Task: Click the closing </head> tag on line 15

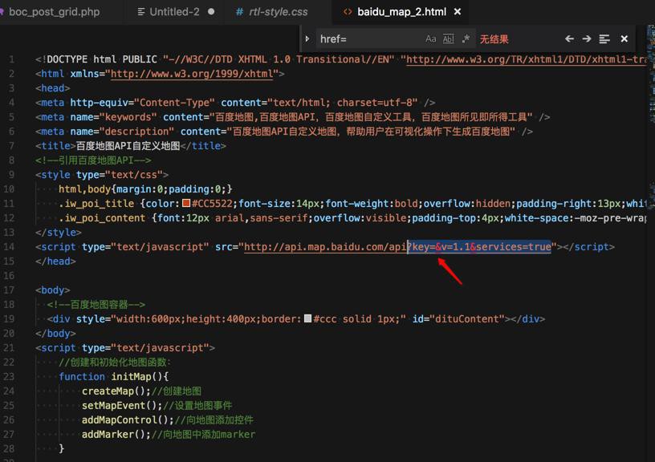Action: pyautogui.click(x=56, y=261)
